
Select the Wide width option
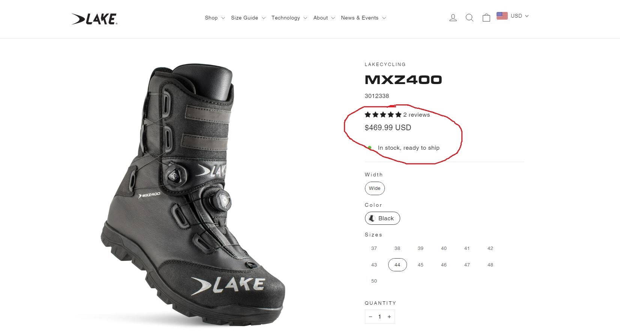tap(374, 188)
